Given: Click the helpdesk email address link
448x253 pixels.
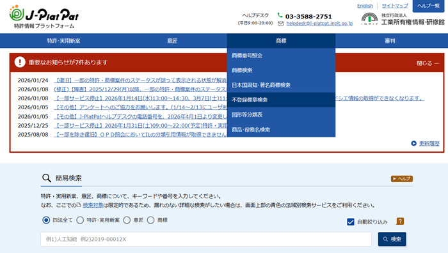Looking at the screenshot, I should pos(319,24).
